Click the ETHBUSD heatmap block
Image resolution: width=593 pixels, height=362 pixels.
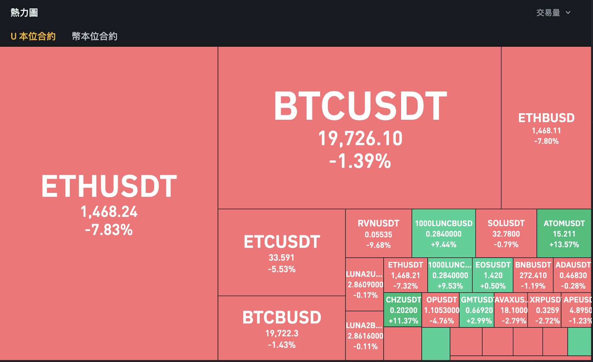coord(546,128)
